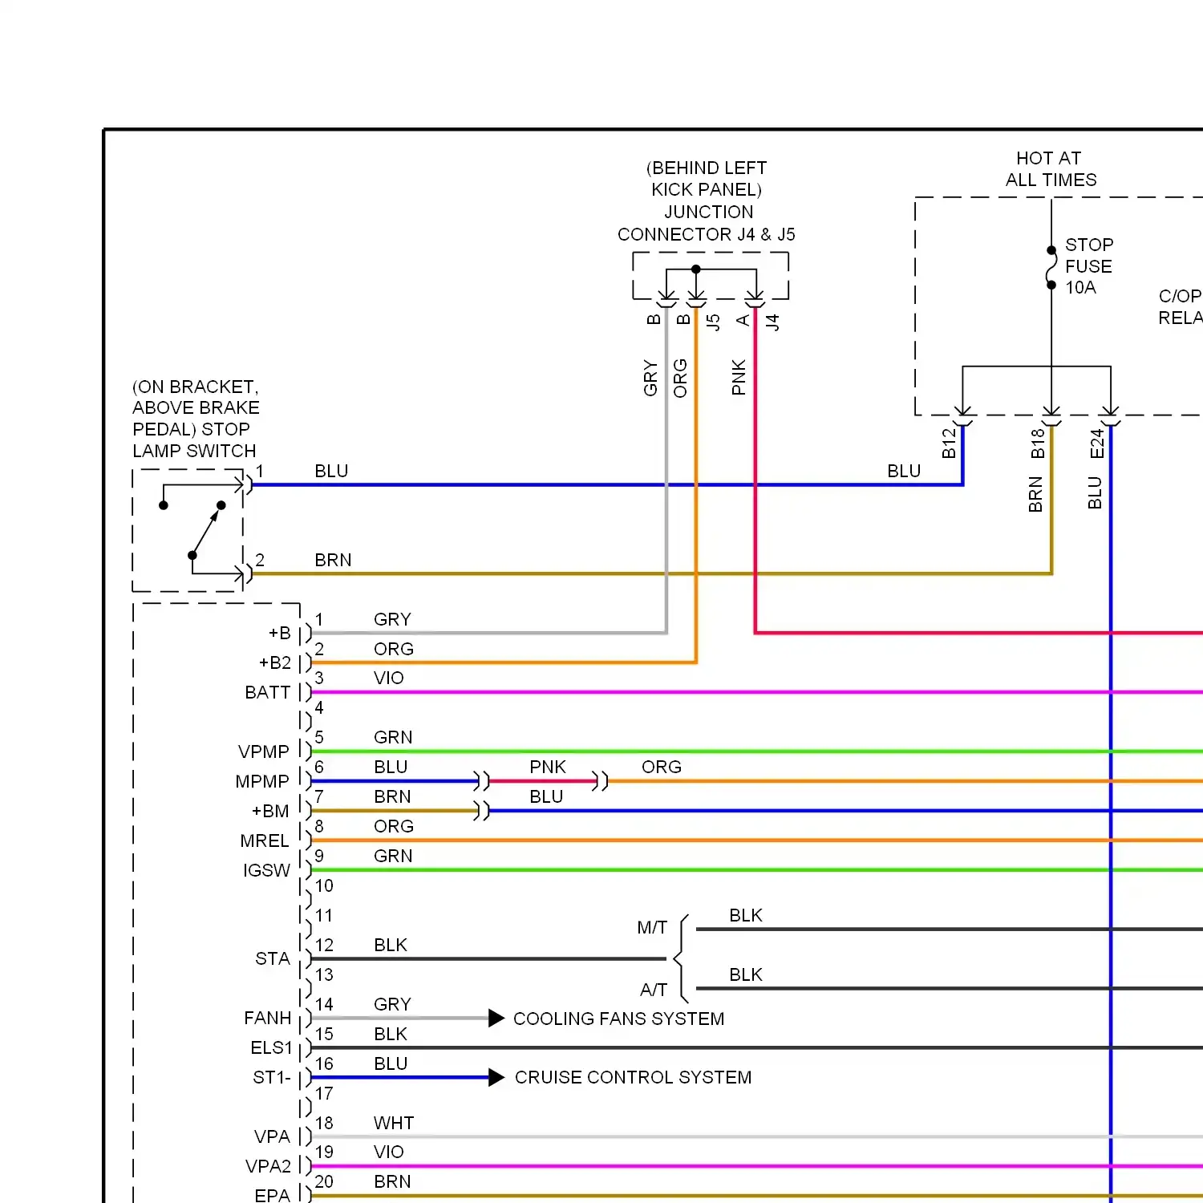Click the vertical GRY wire label
The image size is (1203, 1203).
[x=650, y=379]
